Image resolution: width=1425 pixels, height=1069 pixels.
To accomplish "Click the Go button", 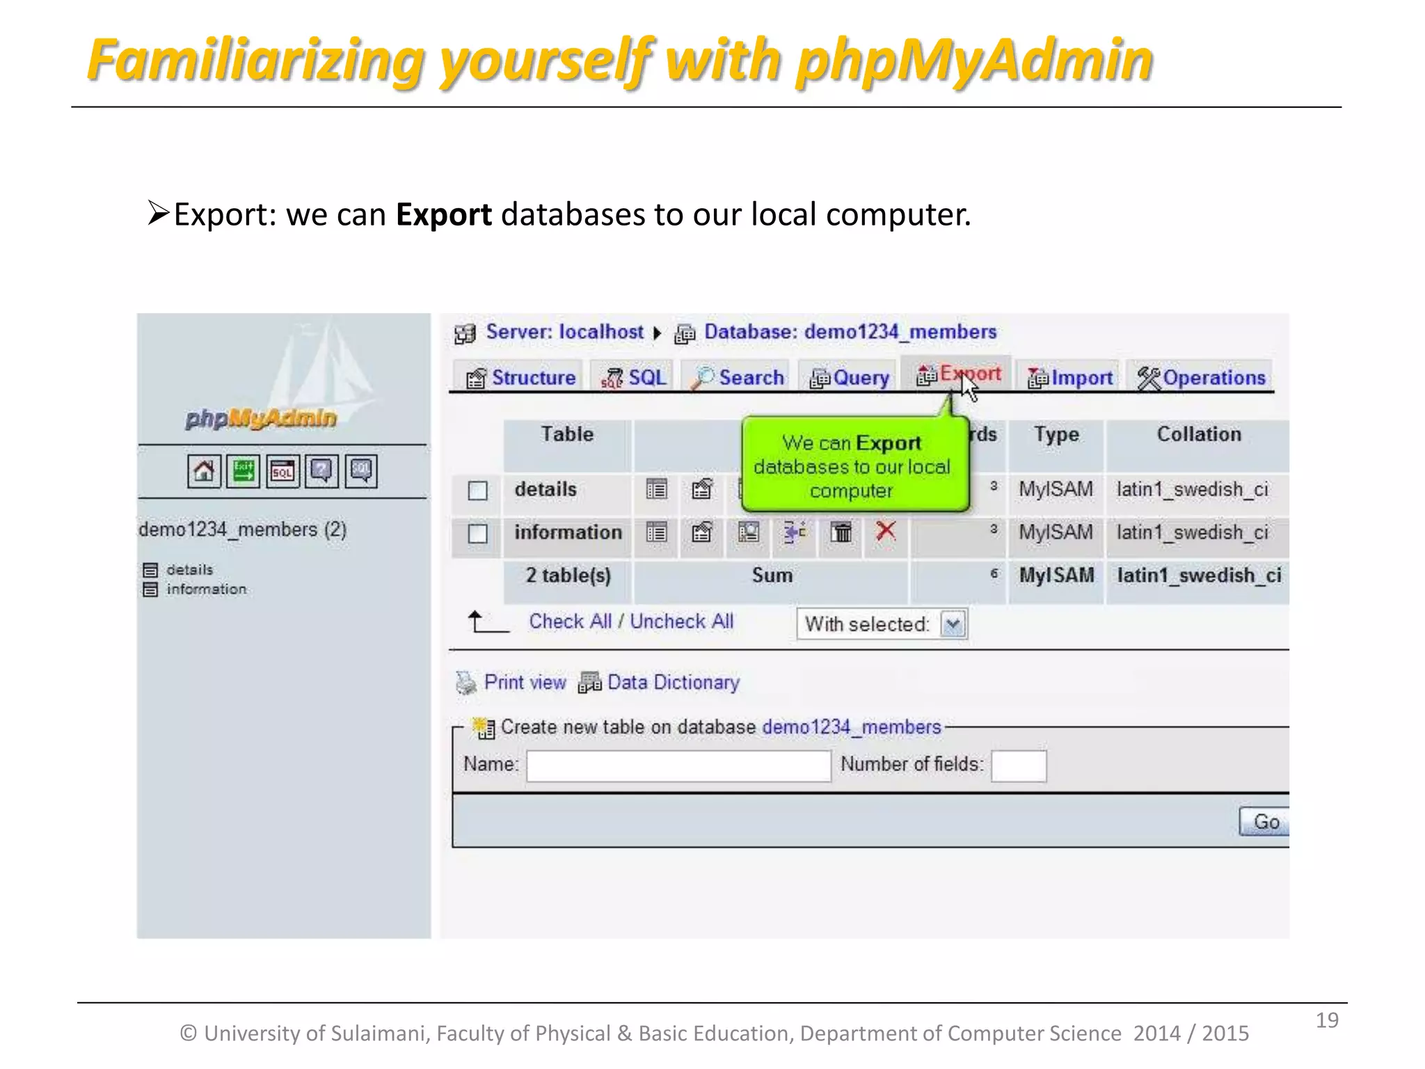I will point(1265,822).
